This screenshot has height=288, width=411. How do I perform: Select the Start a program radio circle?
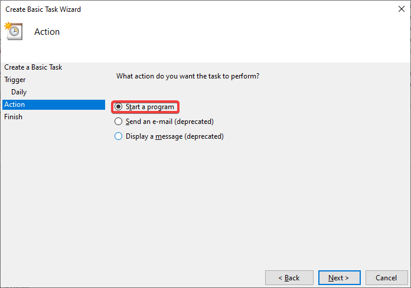[x=119, y=107]
